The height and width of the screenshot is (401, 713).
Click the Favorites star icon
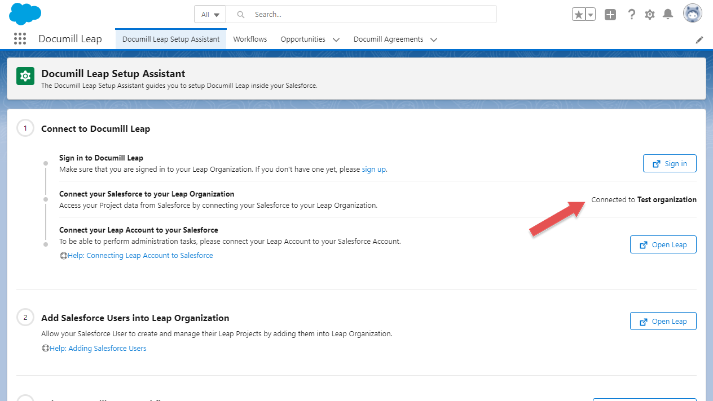click(x=579, y=15)
